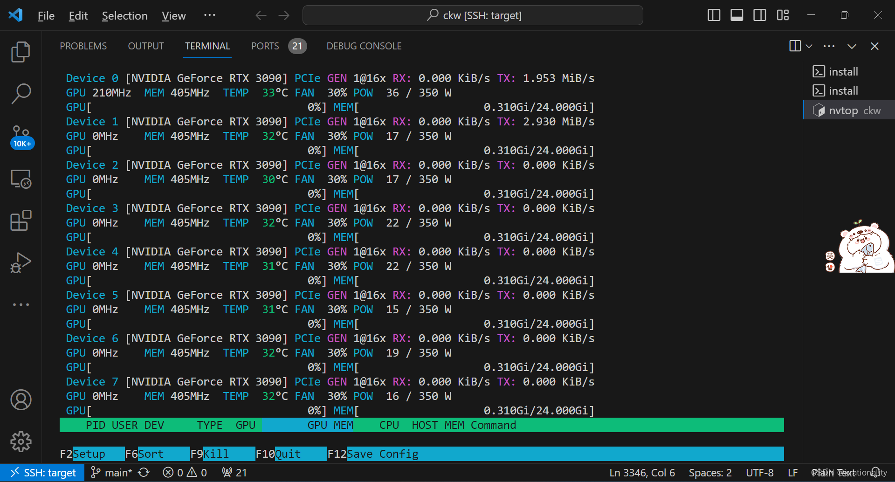Go back with the navigation arrow

261,15
